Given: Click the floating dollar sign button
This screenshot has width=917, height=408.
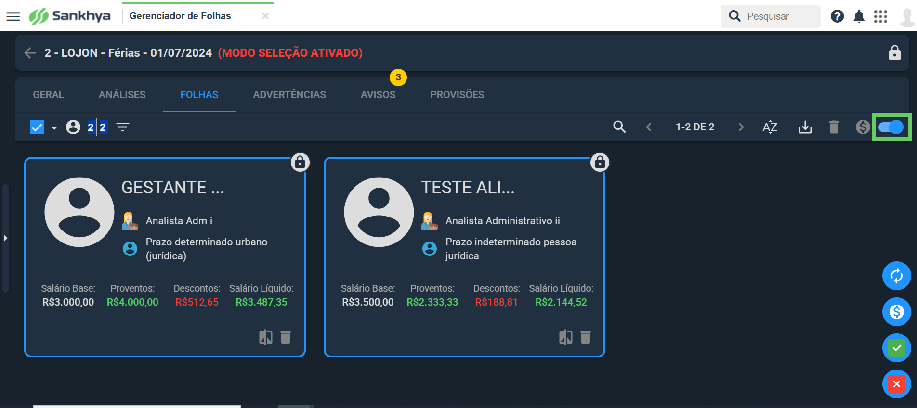Looking at the screenshot, I should pos(896,312).
